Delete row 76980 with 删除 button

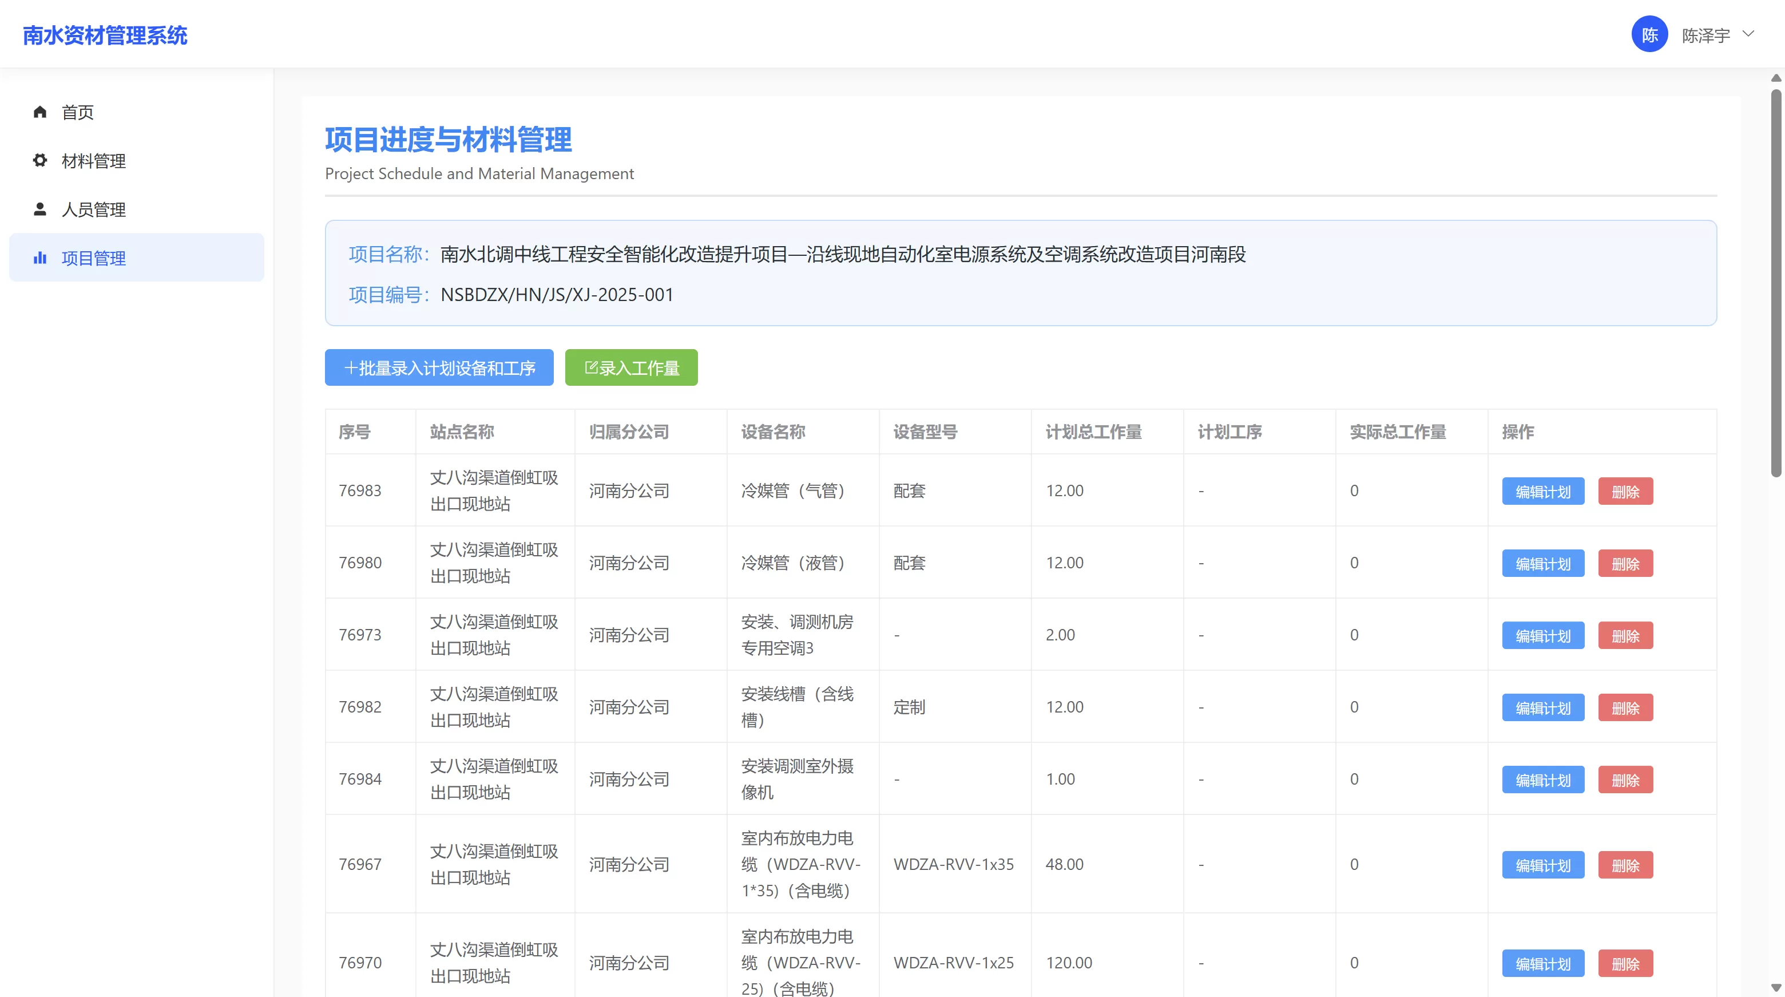point(1625,564)
